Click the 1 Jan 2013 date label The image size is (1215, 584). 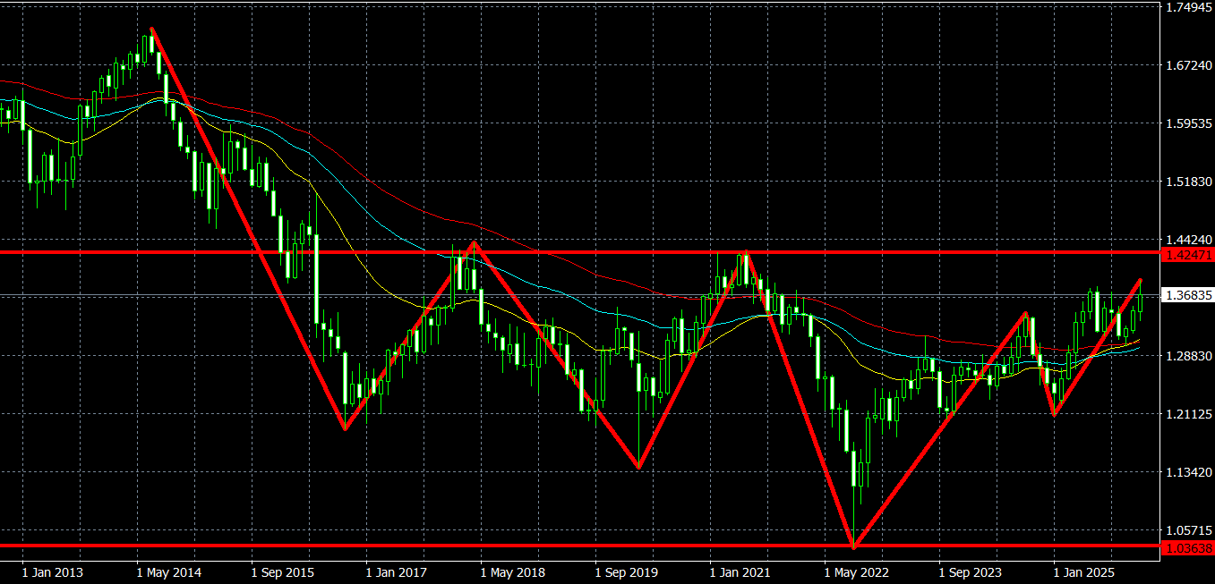click(52, 571)
